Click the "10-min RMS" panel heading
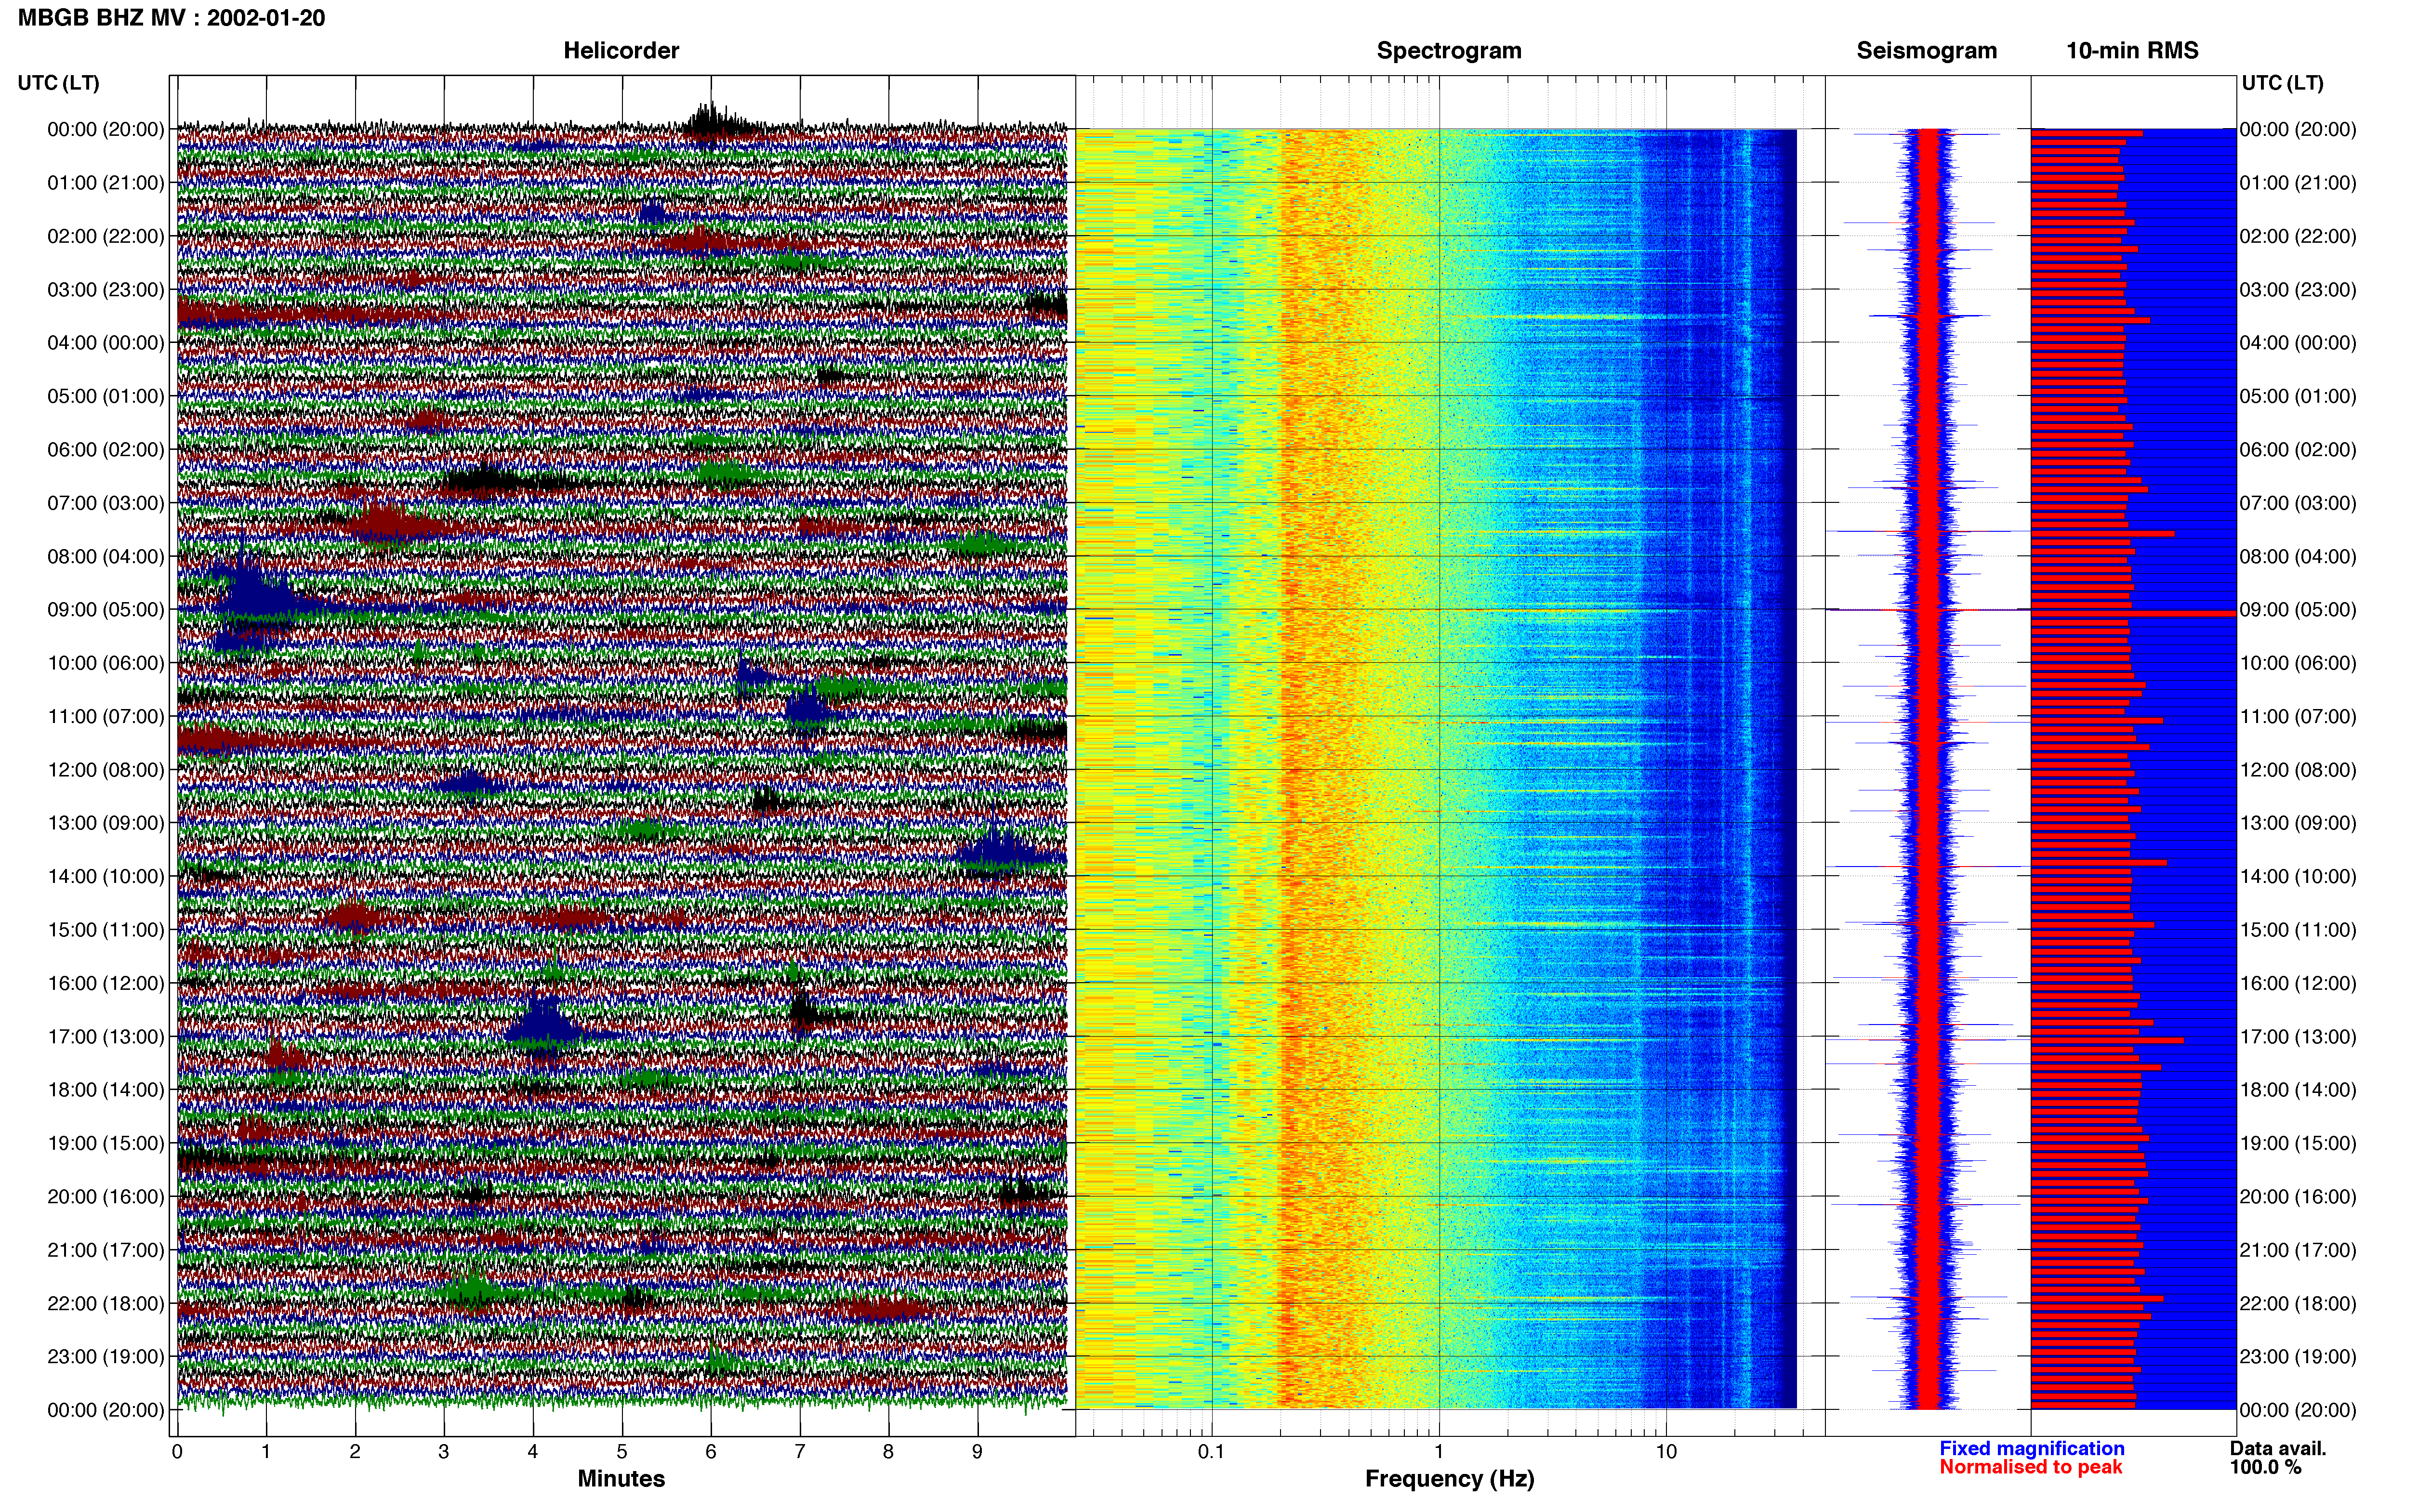The width and height of the screenshot is (2418, 1512). point(2132,51)
